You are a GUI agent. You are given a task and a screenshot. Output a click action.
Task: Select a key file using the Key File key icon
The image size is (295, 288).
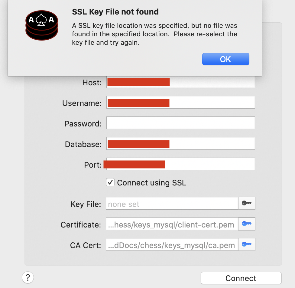click(247, 203)
